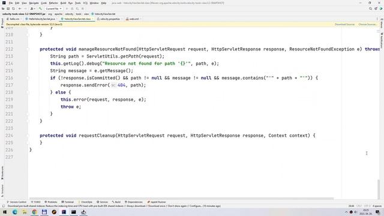Screen dimensions: 384x216
Task: Click the VelocityViewServlet breadcrumb item
Action: (103, 14)
